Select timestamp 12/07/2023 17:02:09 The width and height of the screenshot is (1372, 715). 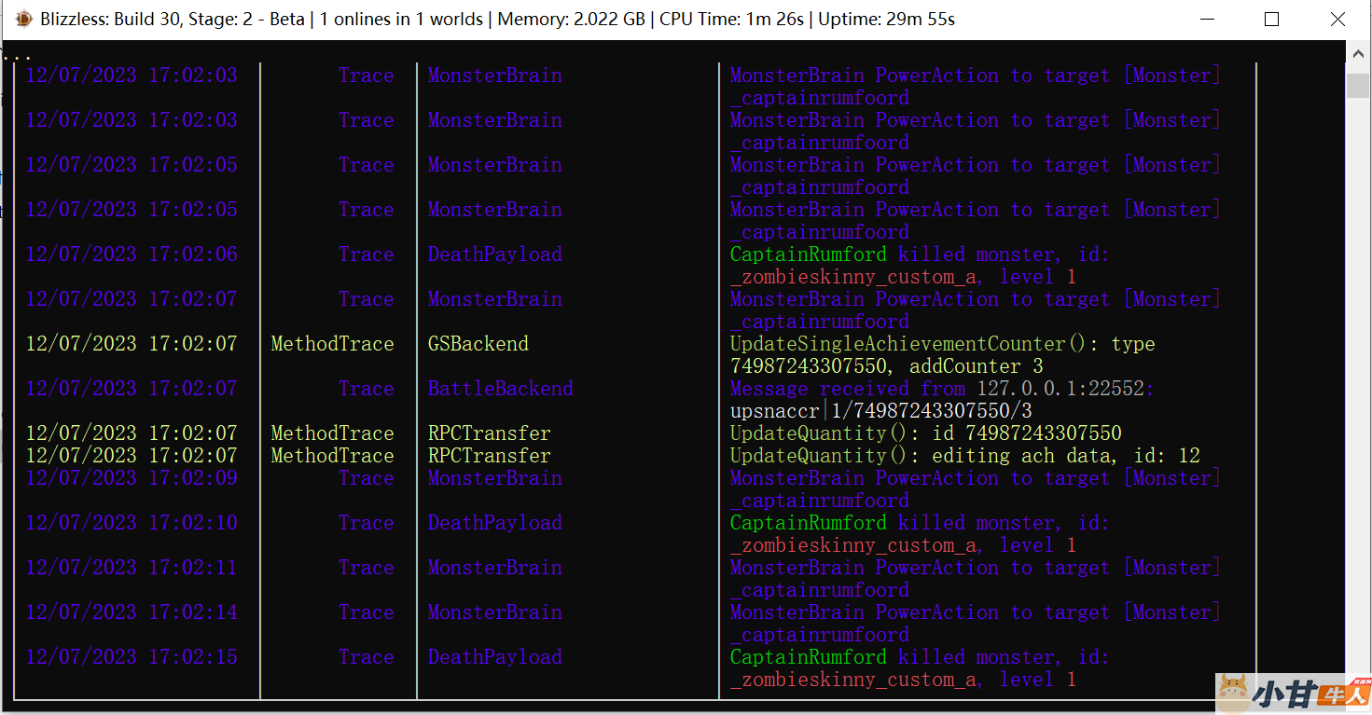click(x=132, y=477)
